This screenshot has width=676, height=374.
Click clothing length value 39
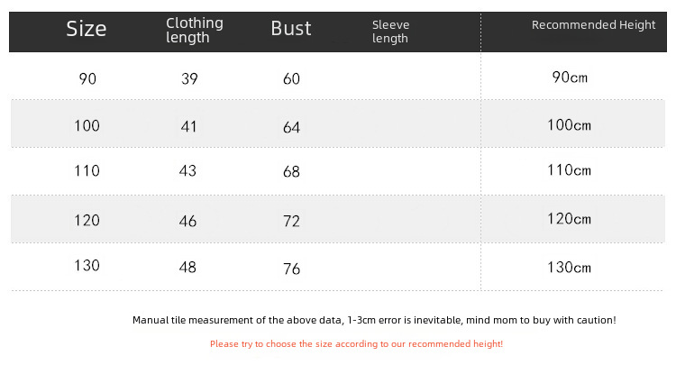189,78
